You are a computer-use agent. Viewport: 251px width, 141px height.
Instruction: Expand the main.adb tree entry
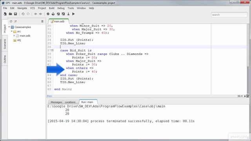14,36
